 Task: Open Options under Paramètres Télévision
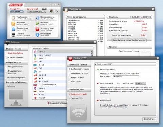coord(12,86)
